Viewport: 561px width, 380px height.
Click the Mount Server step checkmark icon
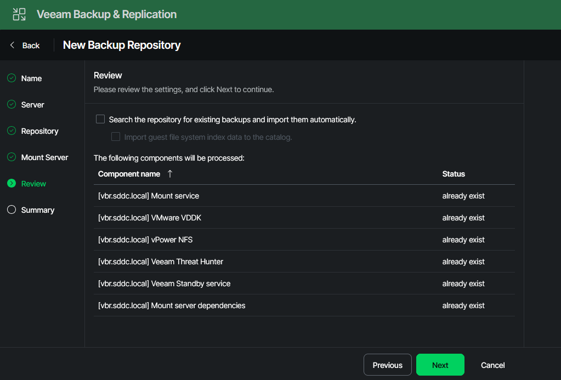pos(12,157)
